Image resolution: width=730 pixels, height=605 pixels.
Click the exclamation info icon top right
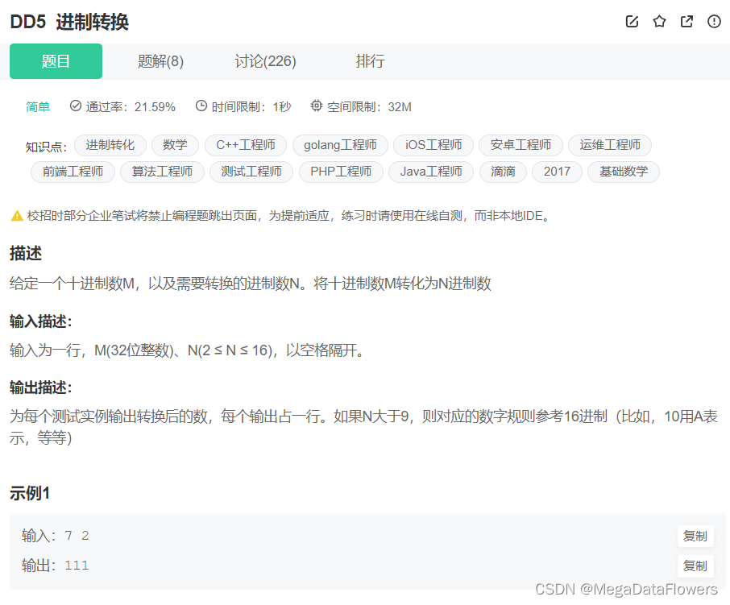click(x=714, y=22)
